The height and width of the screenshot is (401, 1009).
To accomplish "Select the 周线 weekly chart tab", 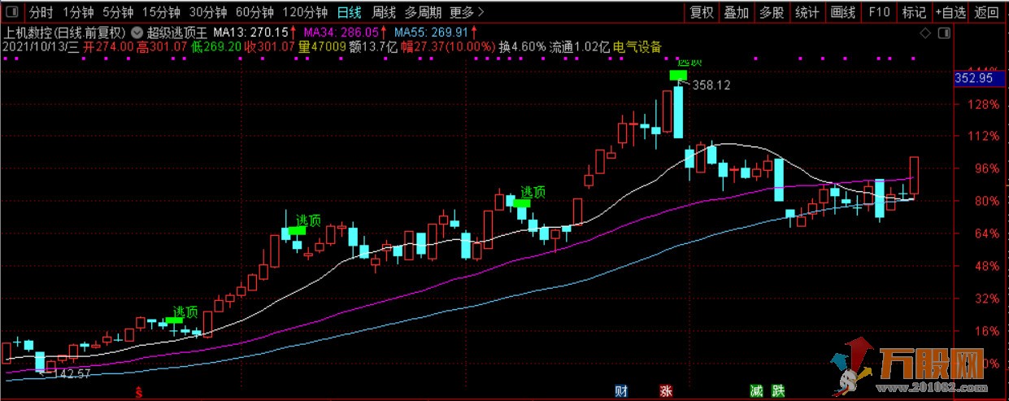I will tap(384, 12).
